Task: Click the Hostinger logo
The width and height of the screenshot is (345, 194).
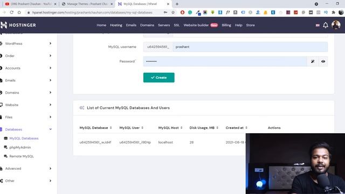Action: pyautogui.click(x=18, y=25)
